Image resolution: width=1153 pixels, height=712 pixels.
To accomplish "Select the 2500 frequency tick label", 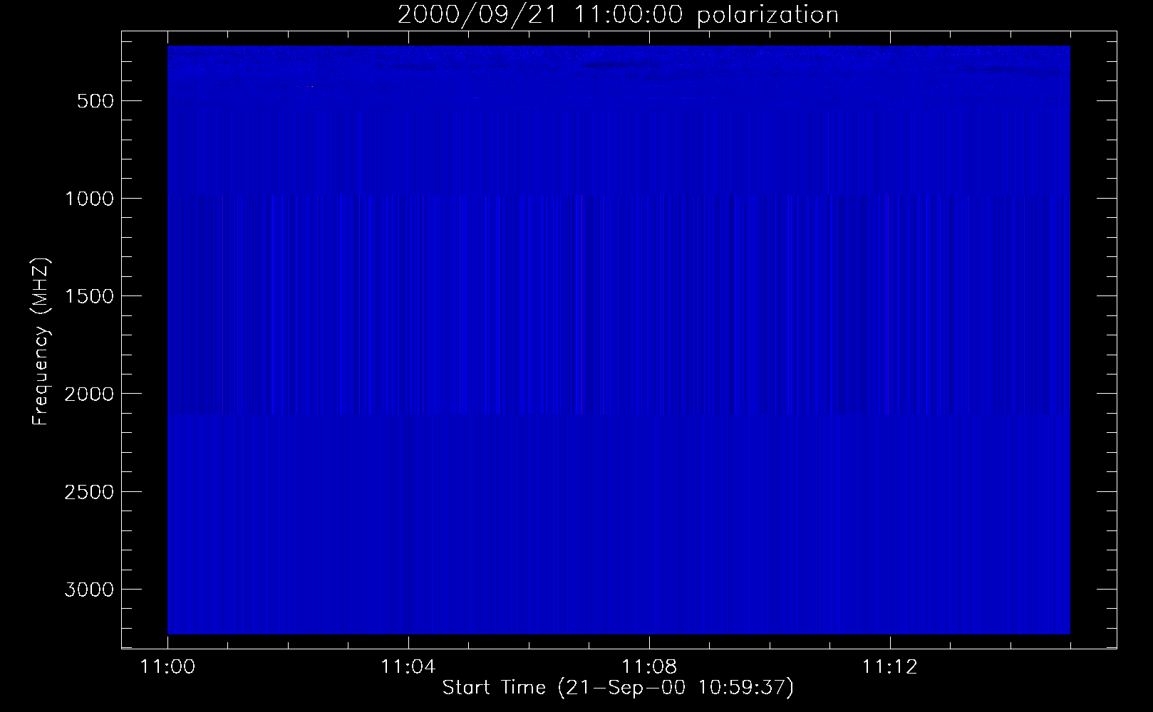I will (x=88, y=492).
